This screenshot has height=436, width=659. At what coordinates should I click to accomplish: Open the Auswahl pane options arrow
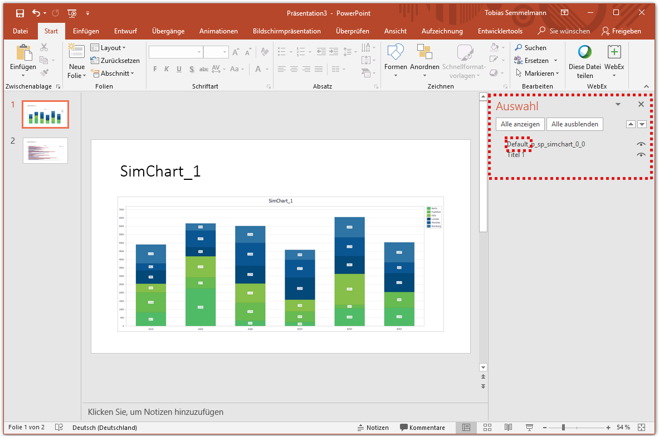(618, 104)
